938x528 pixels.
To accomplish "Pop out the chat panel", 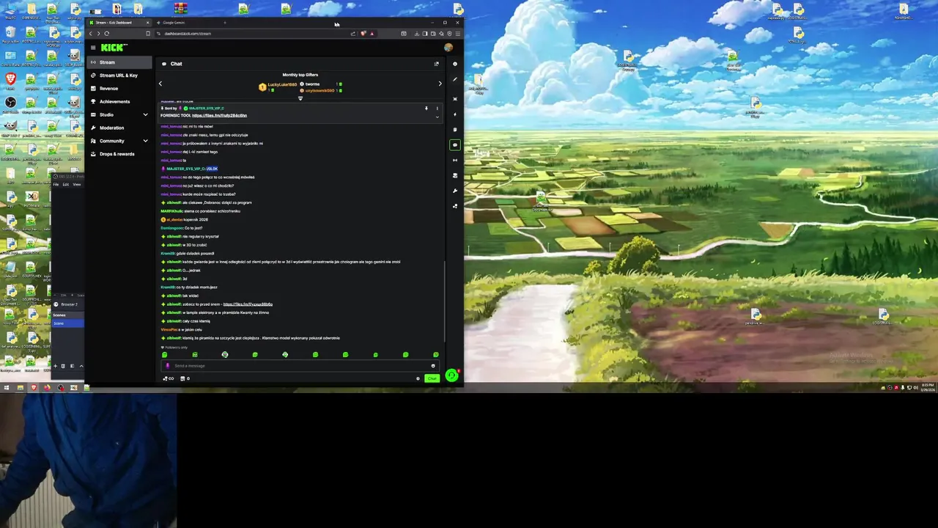I will [x=436, y=64].
